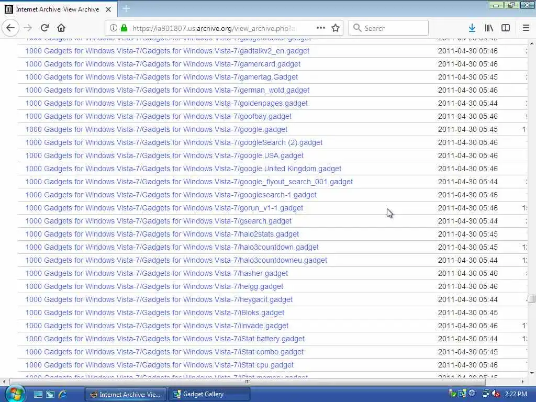Open heygacit.gadget link
The width and height of the screenshot is (536, 402).
click(x=159, y=299)
